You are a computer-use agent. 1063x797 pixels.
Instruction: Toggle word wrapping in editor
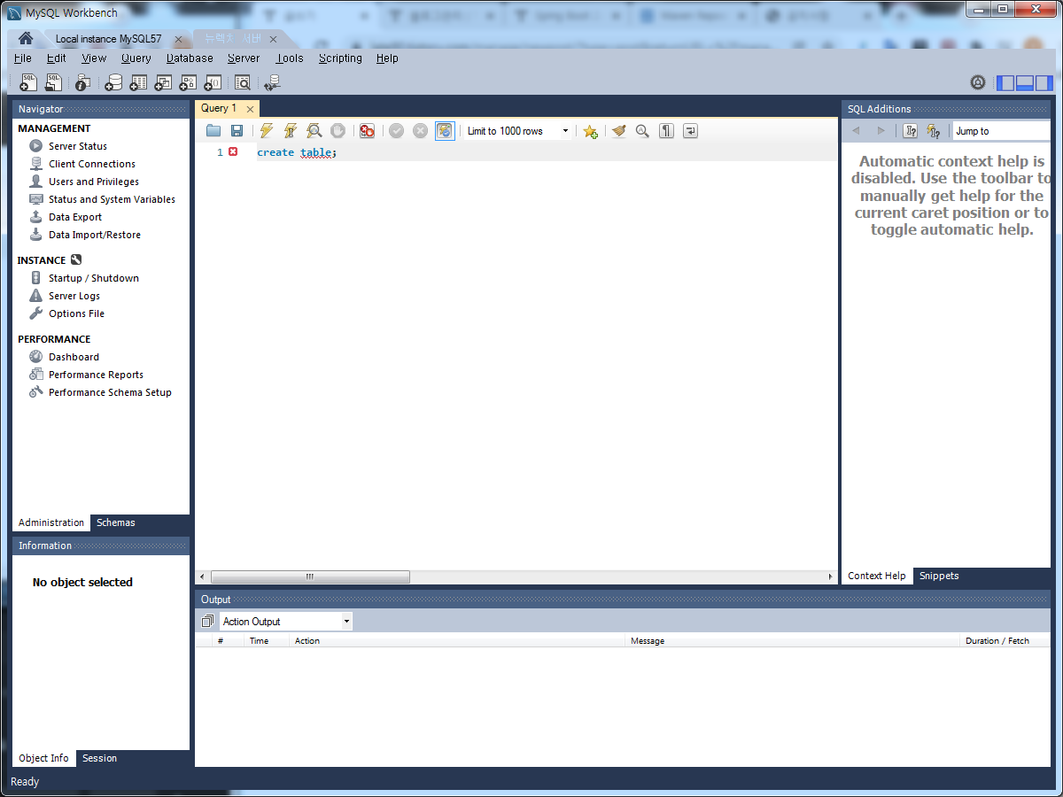(690, 131)
